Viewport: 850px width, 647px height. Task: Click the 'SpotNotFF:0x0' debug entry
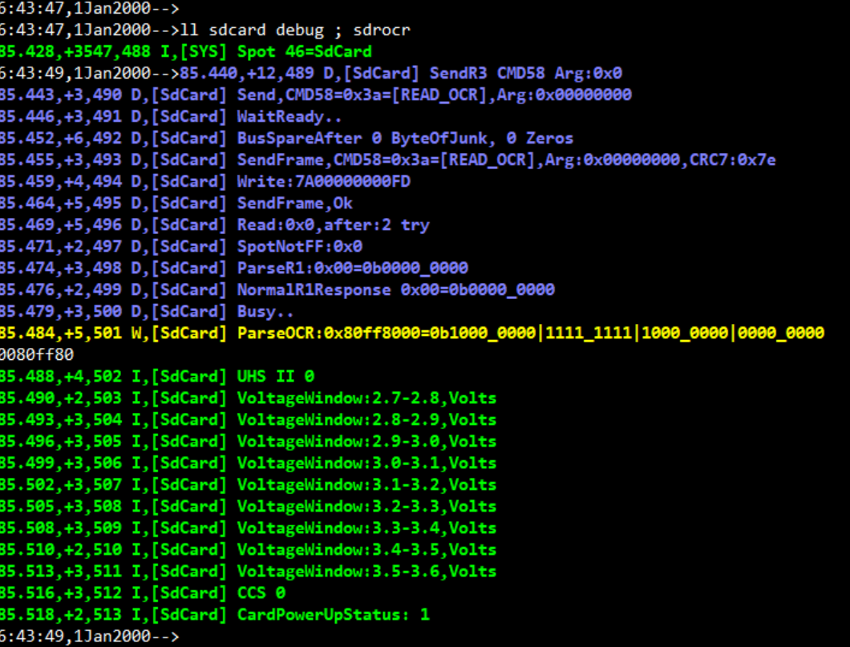click(299, 247)
